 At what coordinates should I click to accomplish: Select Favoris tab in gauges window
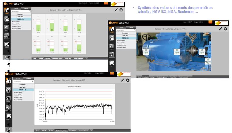click(x=26, y=8)
